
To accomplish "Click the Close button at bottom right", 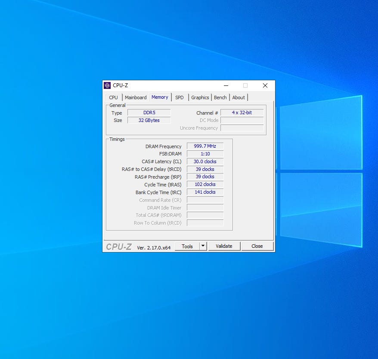I will click(257, 246).
